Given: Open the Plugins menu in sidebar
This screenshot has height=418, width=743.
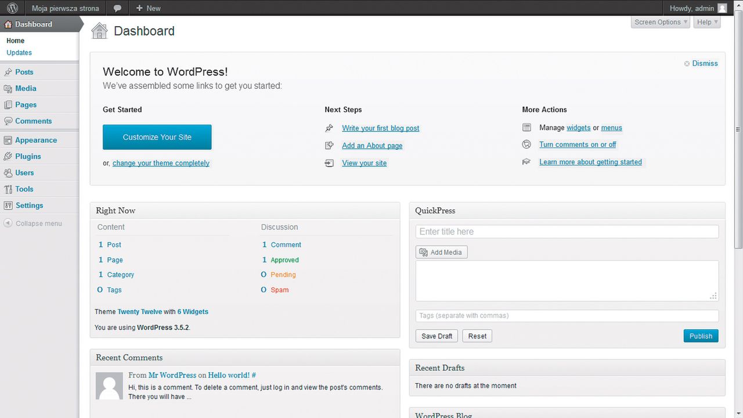Looking at the screenshot, I should point(39,156).
